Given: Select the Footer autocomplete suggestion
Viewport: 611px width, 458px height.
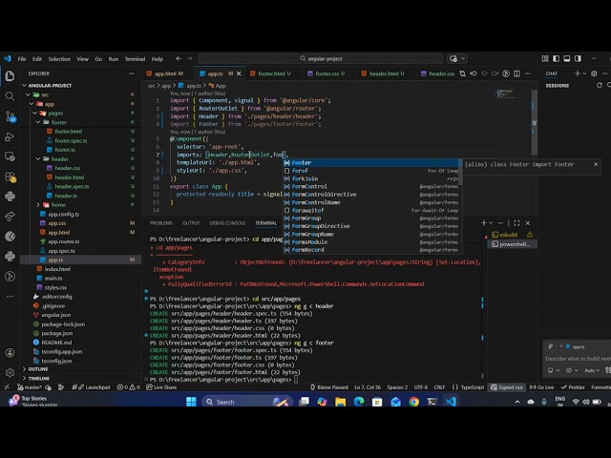Looking at the screenshot, I should pyautogui.click(x=371, y=163).
